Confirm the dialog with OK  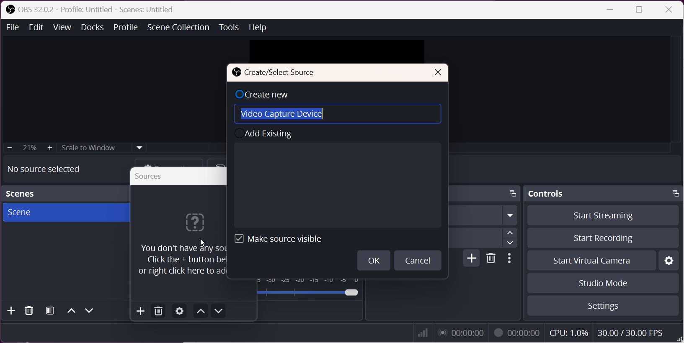[x=374, y=261]
